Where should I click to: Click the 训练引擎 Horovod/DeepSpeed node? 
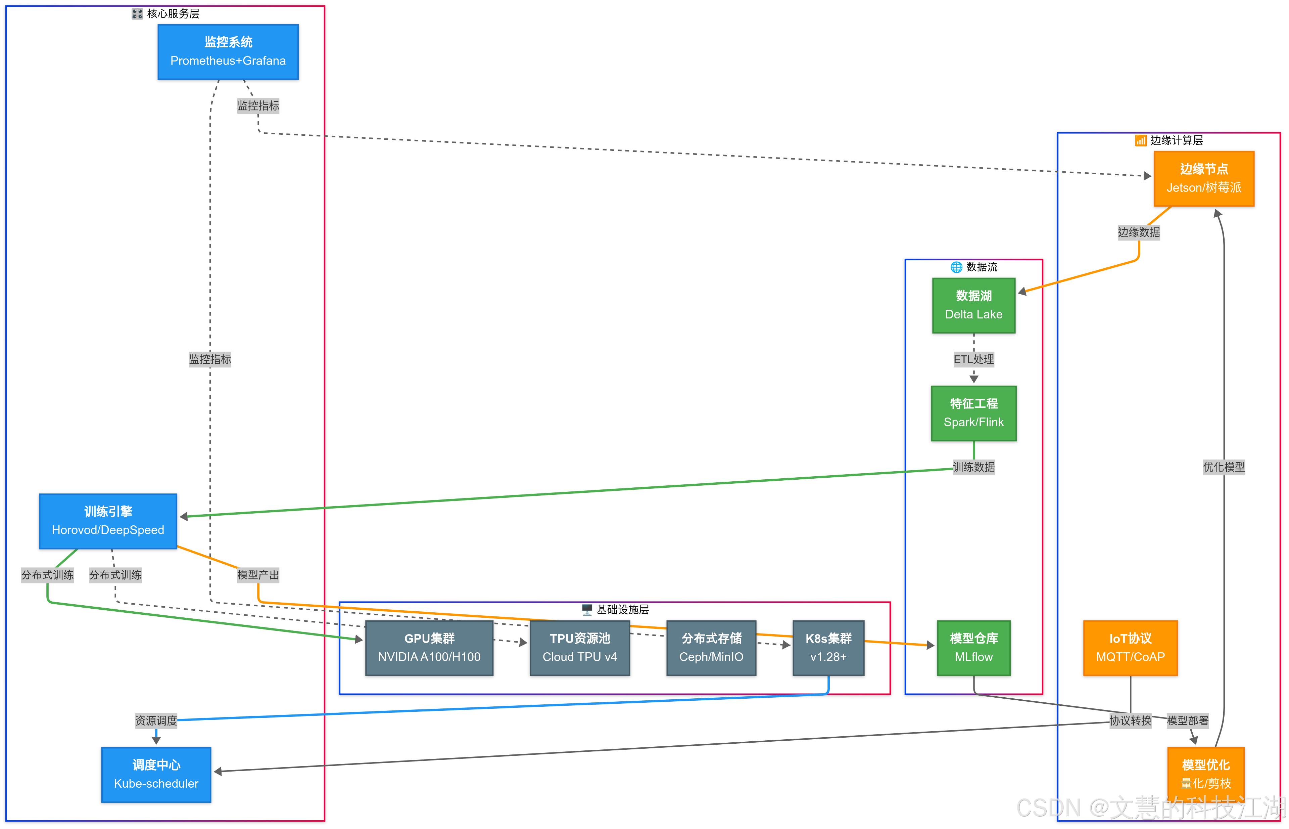pyautogui.click(x=108, y=521)
